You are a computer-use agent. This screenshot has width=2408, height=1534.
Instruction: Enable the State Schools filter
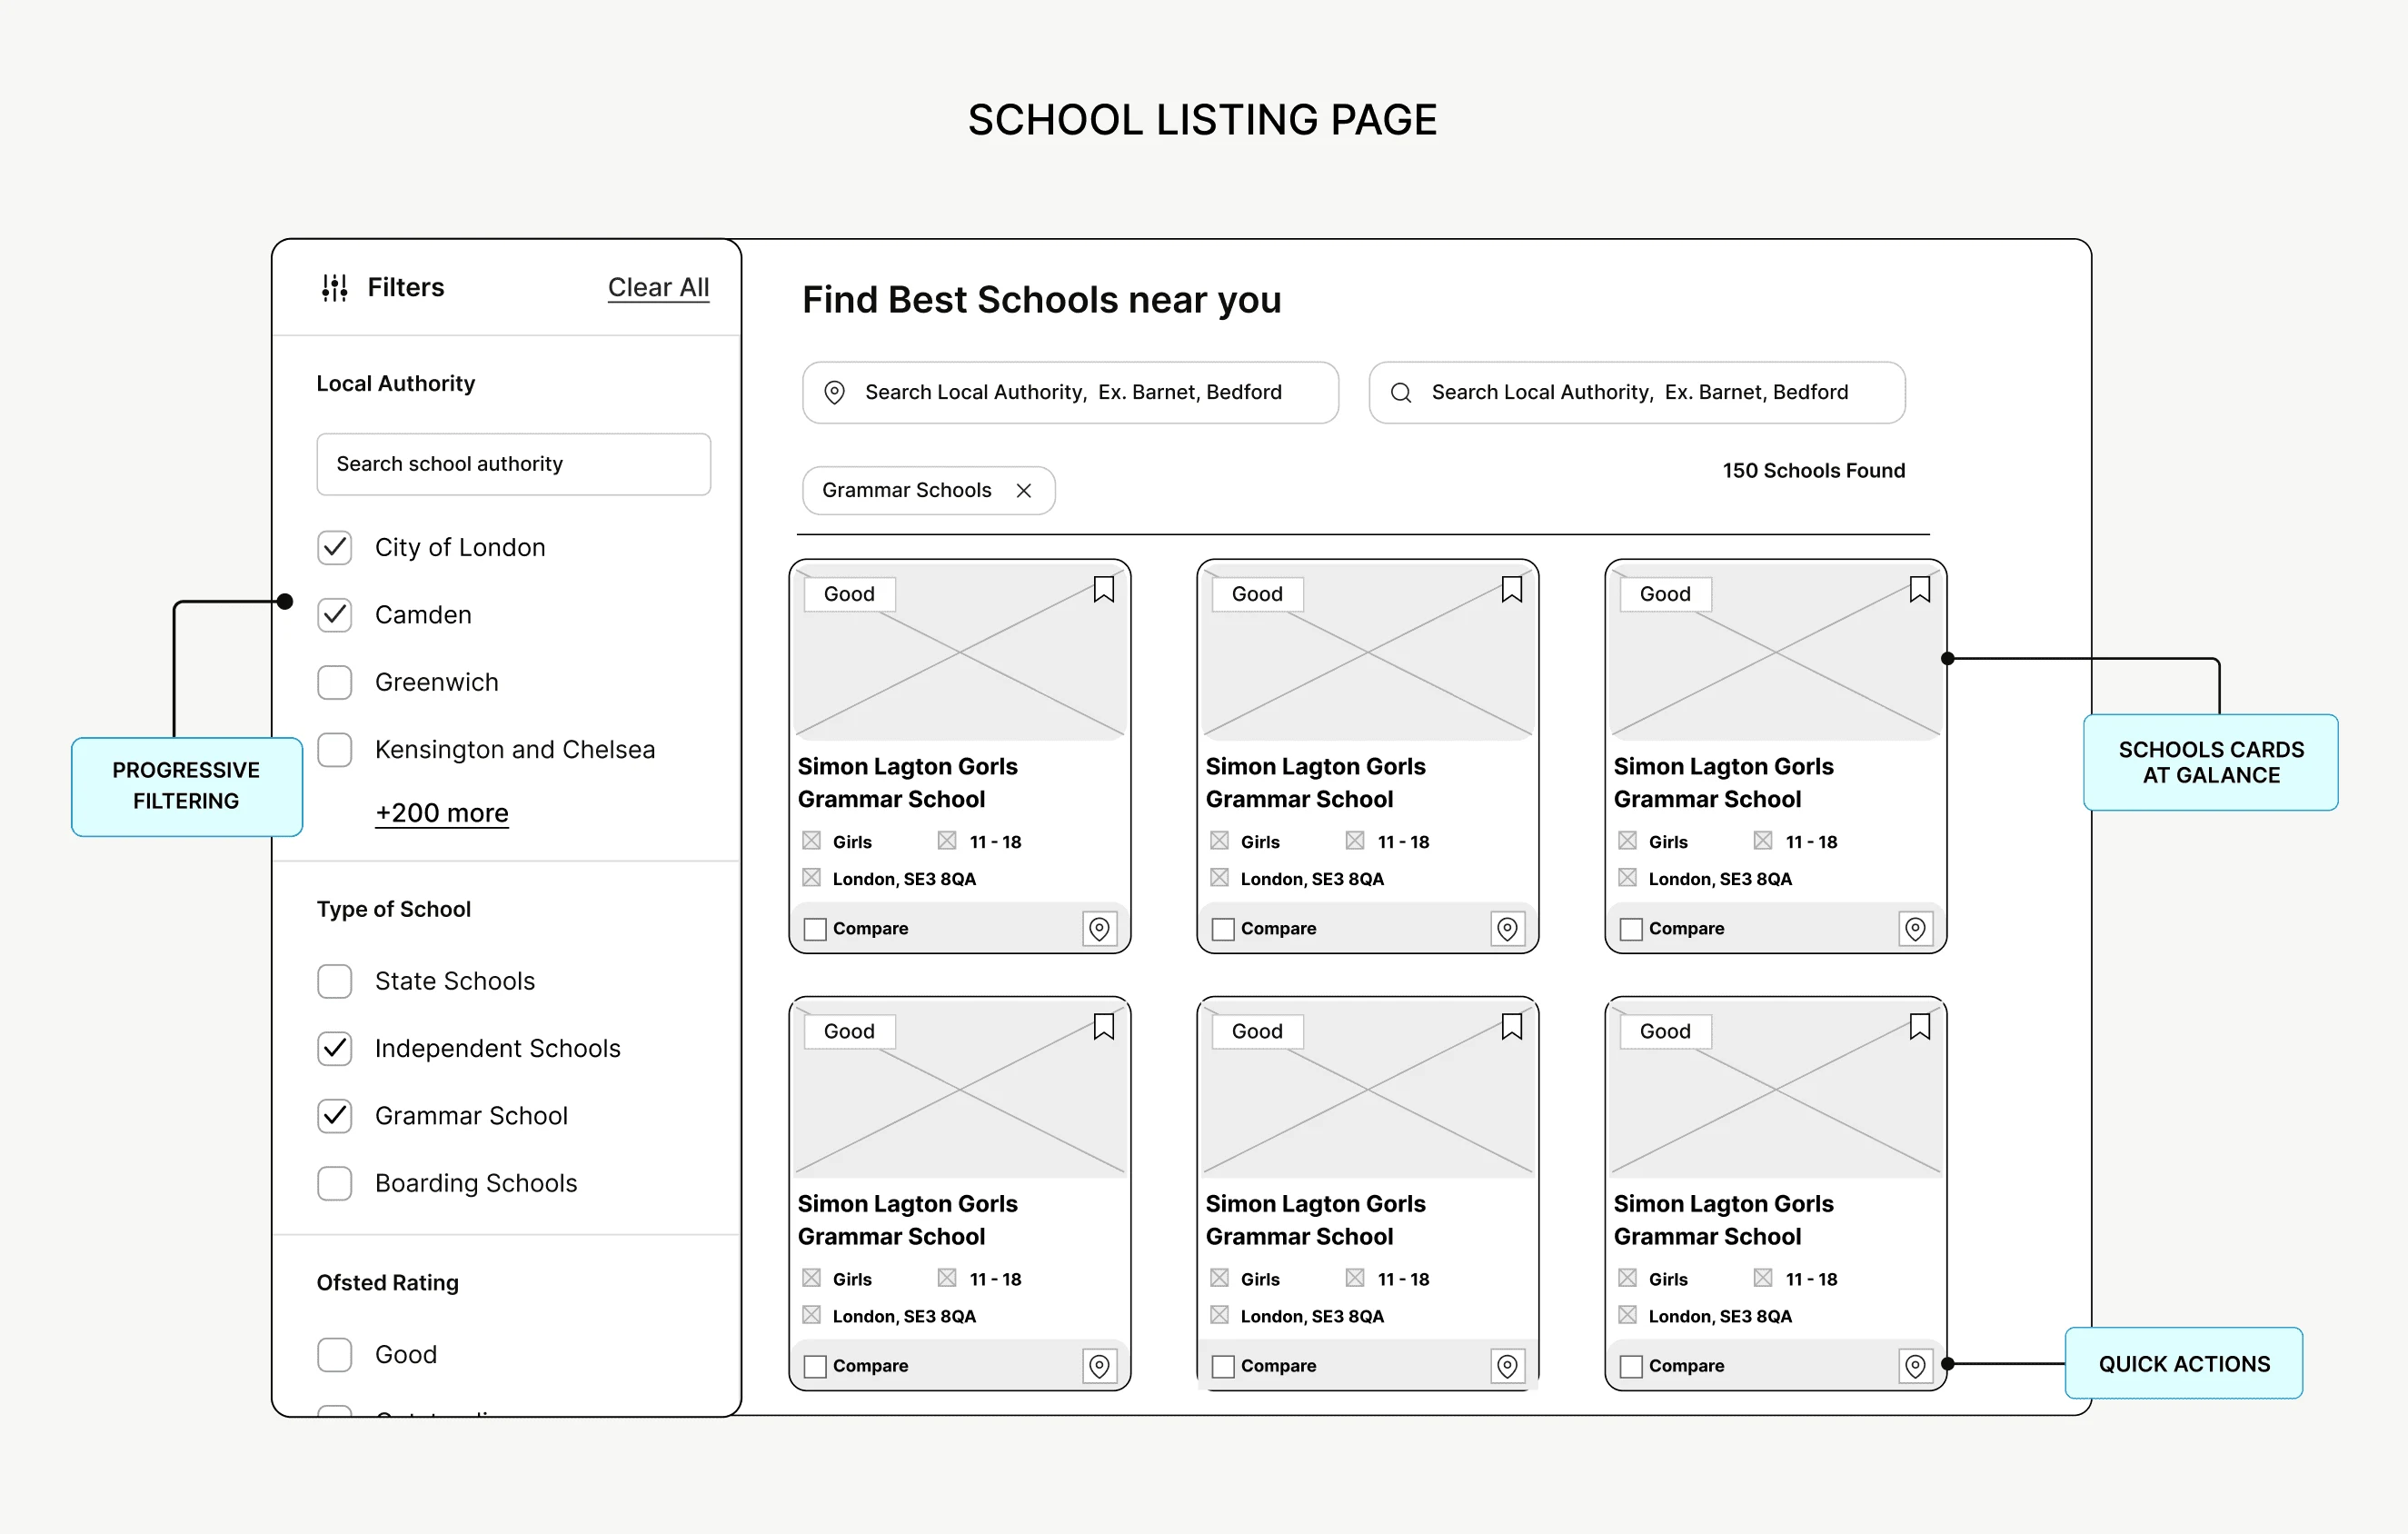pos(335,981)
